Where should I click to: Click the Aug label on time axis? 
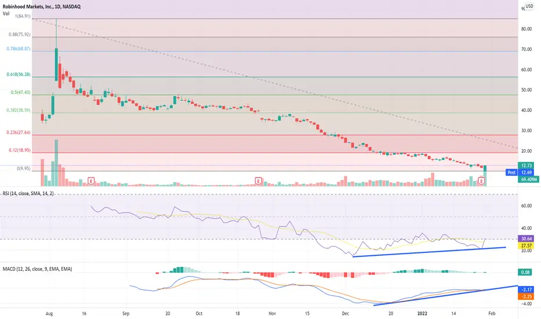click(x=49, y=313)
